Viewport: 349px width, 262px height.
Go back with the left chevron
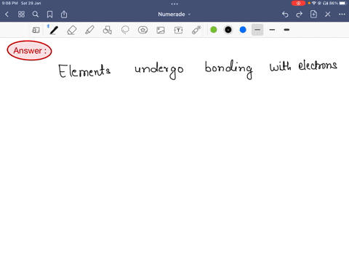[7, 15]
